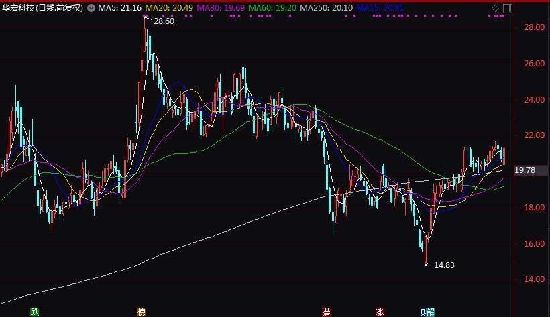Open the dropdown arrow beside 日线.前复权
The width and height of the screenshot is (550, 317).
coord(91,8)
